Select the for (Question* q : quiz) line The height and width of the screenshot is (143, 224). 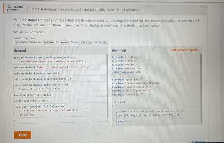tap(60, 95)
